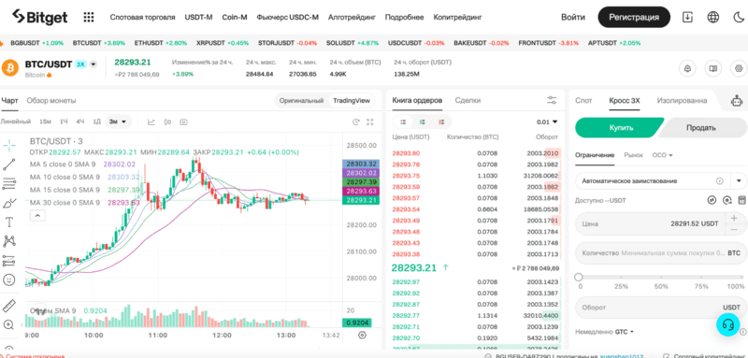Image resolution: width=748 pixels, height=358 pixels.
Task: Take a chart snapshot with the camera icon
Action: click(x=183, y=122)
